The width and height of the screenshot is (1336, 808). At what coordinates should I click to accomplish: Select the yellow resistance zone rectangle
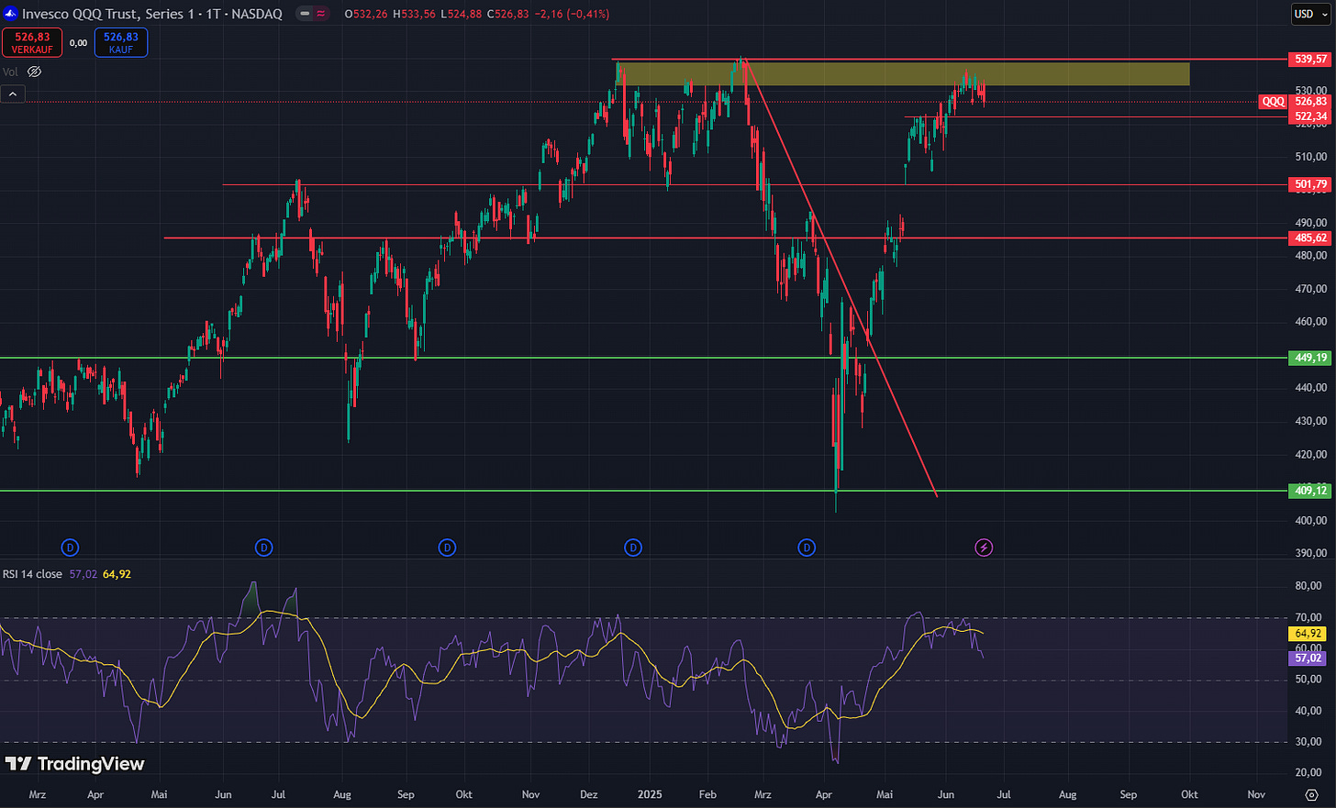pos(904,74)
